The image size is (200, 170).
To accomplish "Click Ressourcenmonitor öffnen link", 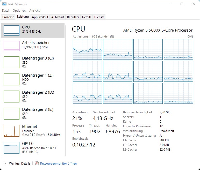I will pos(58,163).
